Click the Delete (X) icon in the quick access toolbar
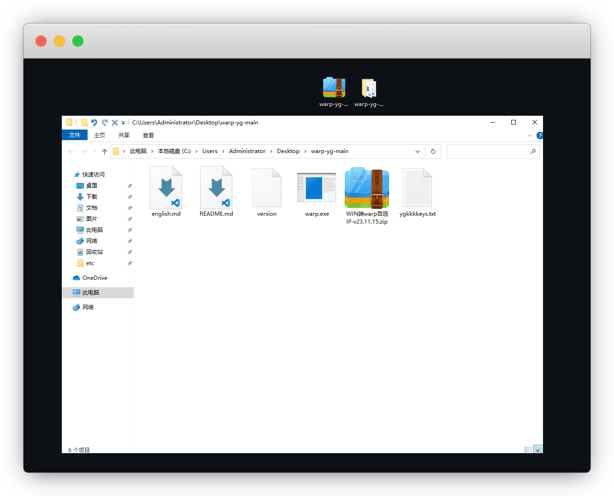This screenshot has height=496, width=614. 115,123
